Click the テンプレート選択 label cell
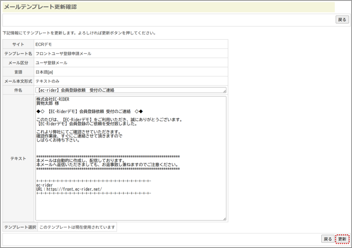352x248 pixels. click(20, 227)
